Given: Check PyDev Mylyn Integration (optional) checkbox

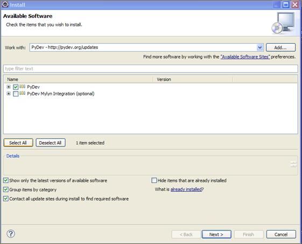Looking at the screenshot, I should 16,94.
